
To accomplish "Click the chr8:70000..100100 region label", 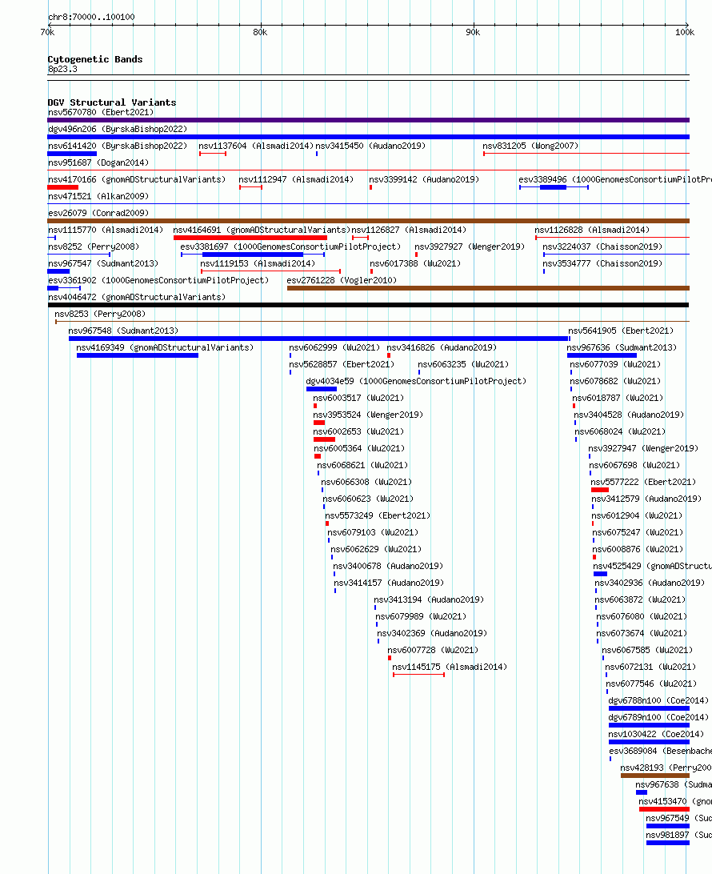I will point(91,17).
